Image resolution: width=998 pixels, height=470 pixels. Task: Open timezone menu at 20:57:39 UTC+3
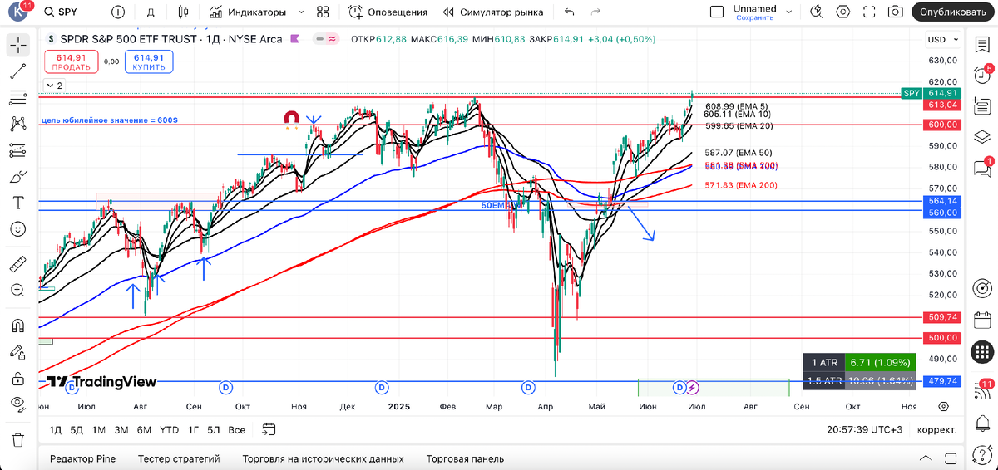(x=865, y=429)
